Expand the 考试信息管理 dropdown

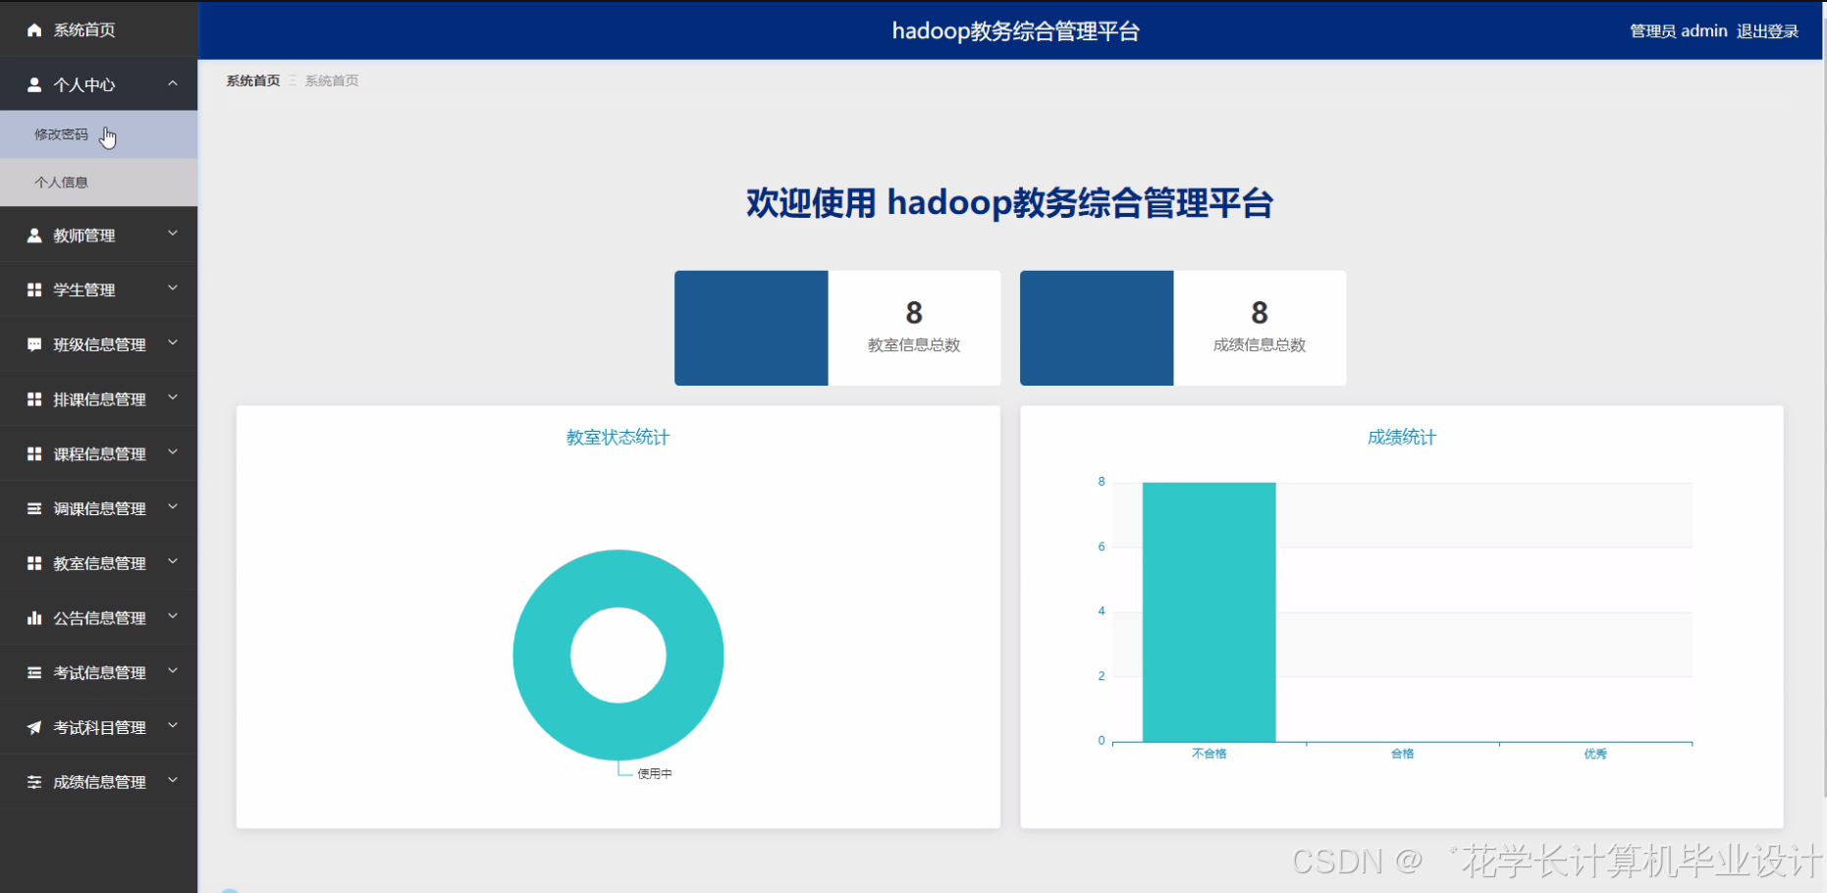174,672
